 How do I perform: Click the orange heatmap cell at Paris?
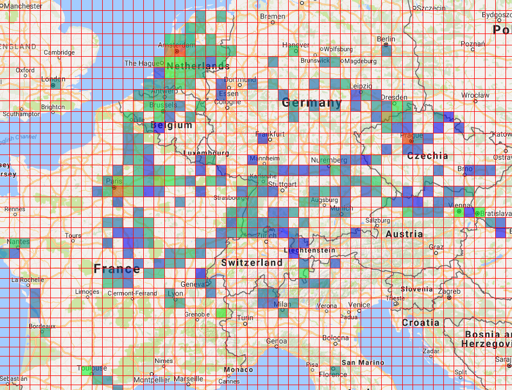pos(118,192)
